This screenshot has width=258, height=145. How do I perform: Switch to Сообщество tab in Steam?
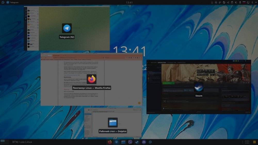click(x=172, y=63)
